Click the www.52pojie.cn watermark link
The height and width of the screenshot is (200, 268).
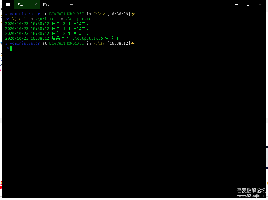point(251,196)
